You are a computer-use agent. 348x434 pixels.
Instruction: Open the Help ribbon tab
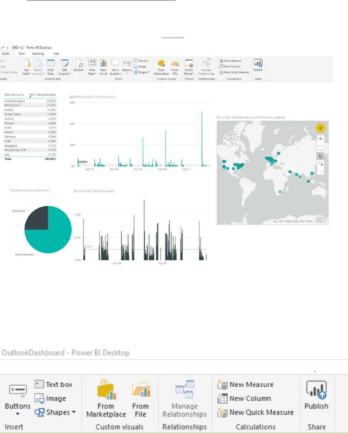pos(56,54)
